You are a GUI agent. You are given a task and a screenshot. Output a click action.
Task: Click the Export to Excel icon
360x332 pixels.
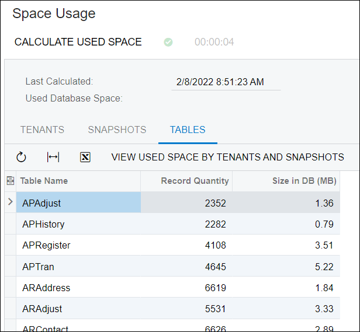(x=85, y=157)
